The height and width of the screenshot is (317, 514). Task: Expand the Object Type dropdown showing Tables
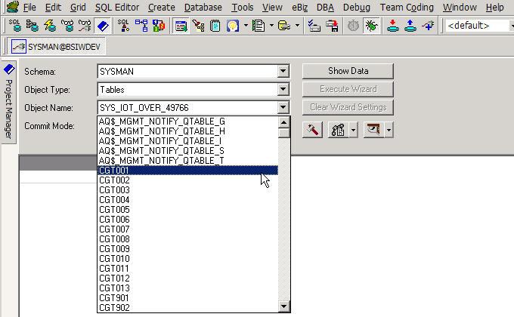[x=283, y=89]
